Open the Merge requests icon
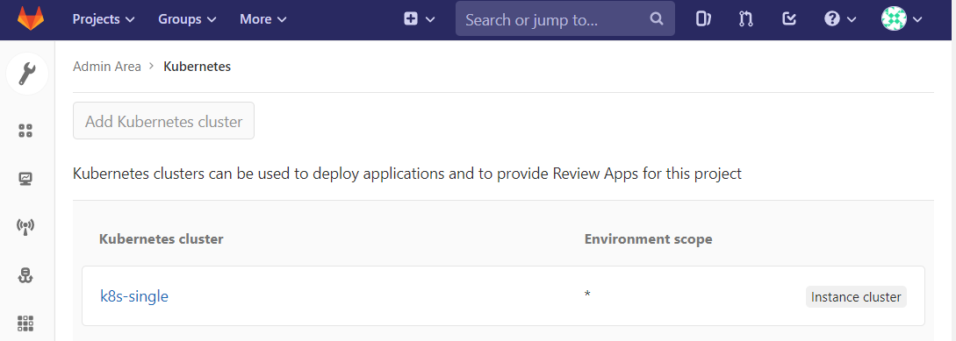Viewport: 956px width, 341px height. pos(745,19)
